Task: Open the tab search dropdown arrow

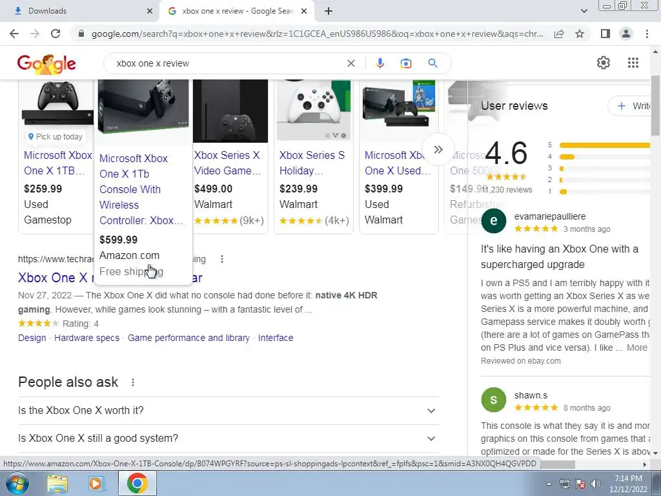Action: [x=584, y=11]
